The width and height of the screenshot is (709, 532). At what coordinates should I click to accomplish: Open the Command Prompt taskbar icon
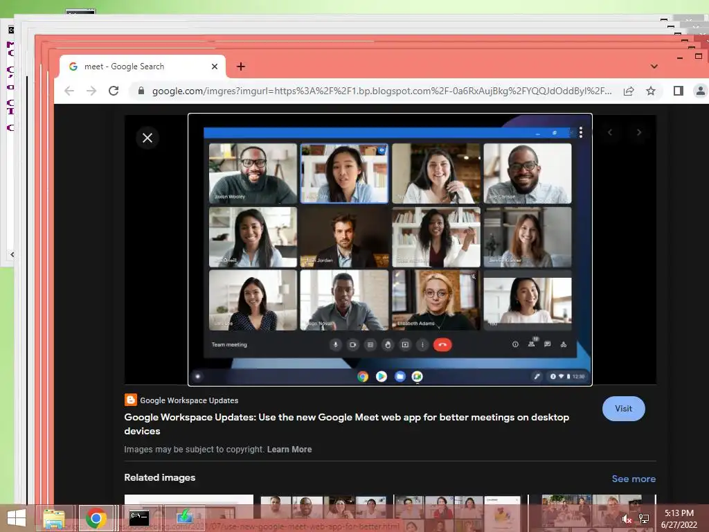click(138, 518)
